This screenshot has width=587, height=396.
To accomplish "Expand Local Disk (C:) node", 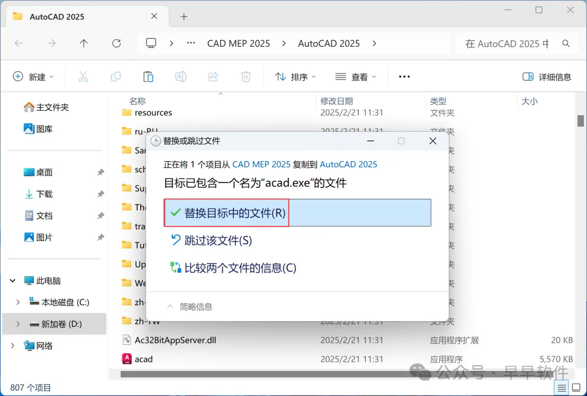I will (18, 302).
